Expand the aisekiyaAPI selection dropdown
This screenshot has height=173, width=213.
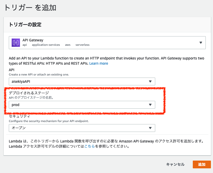coord(82,81)
